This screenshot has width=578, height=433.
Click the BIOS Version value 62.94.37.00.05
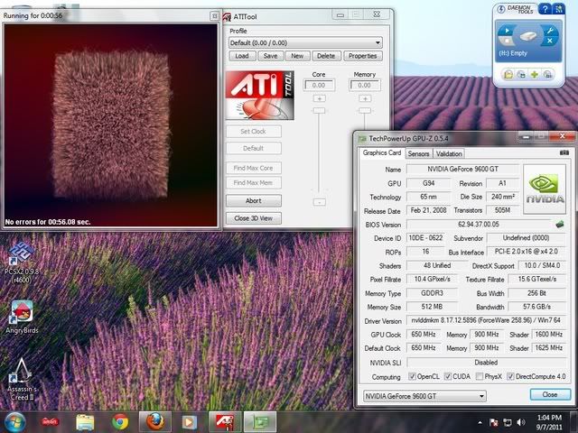(478, 225)
